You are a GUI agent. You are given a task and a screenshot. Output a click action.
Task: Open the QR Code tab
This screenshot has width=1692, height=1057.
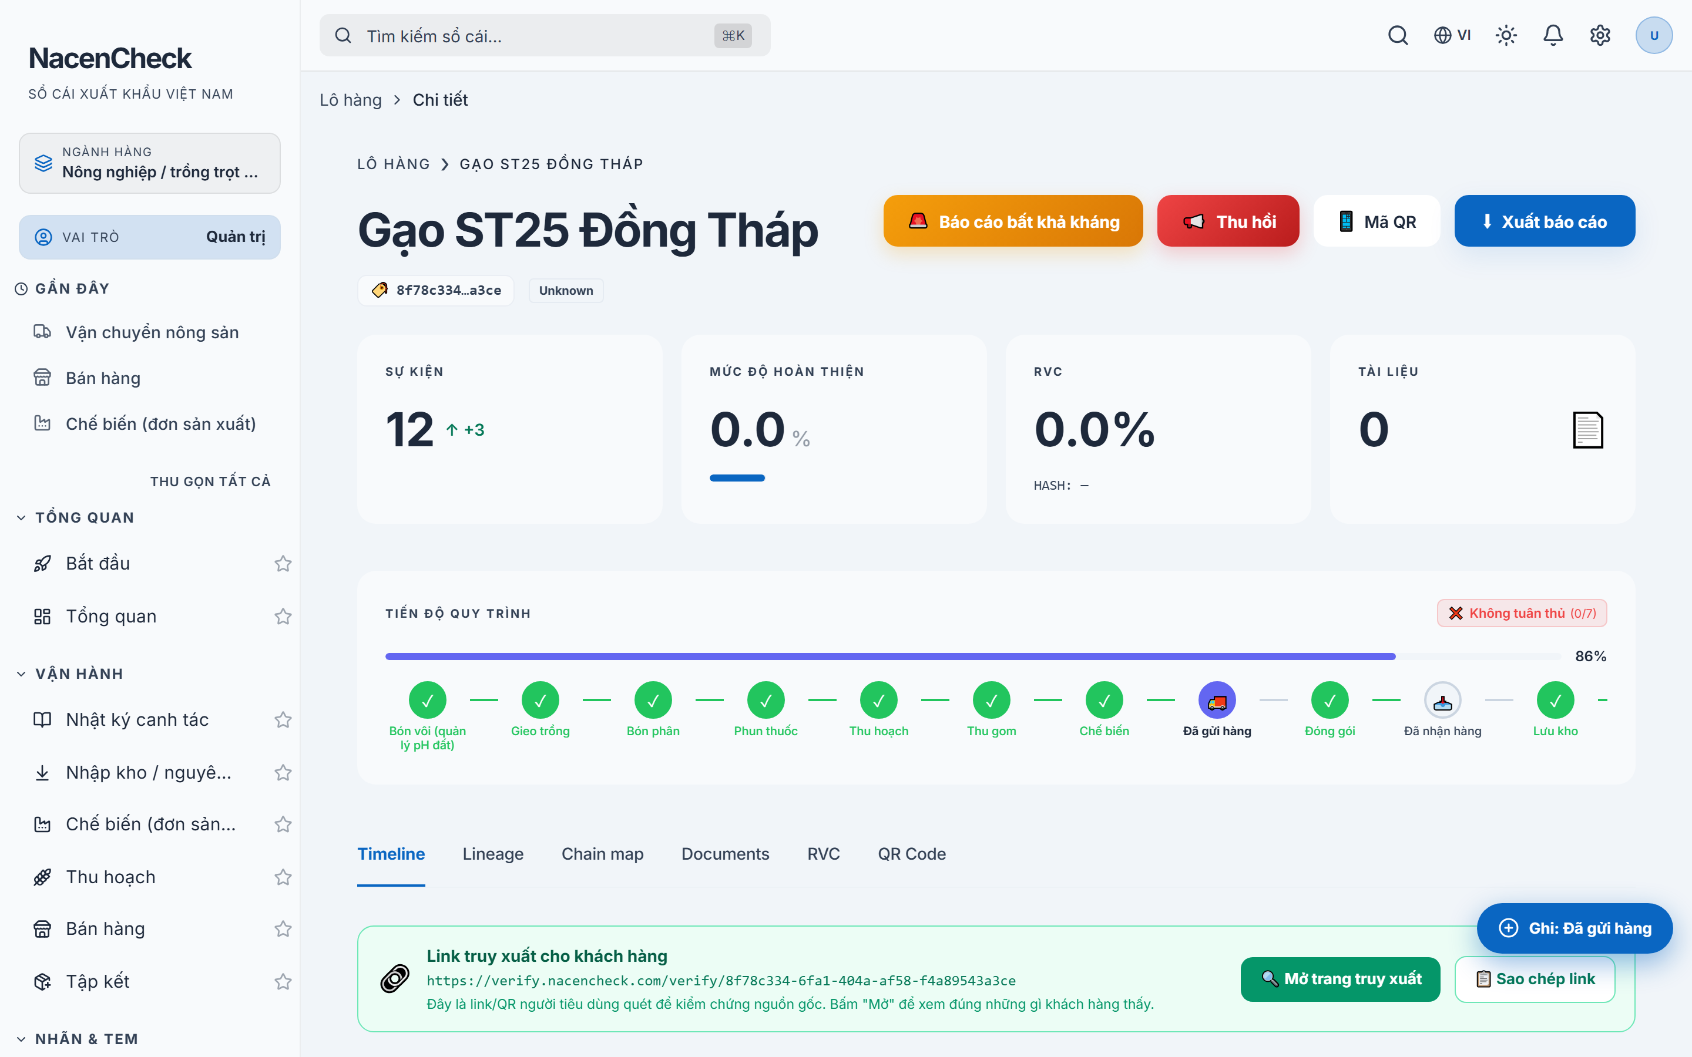pyautogui.click(x=912, y=854)
